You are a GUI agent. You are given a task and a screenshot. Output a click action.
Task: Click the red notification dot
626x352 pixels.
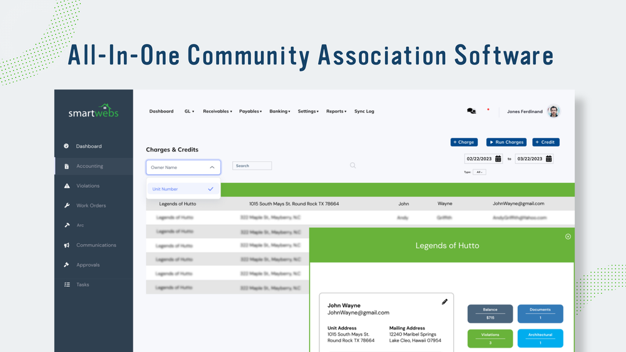pyautogui.click(x=488, y=109)
